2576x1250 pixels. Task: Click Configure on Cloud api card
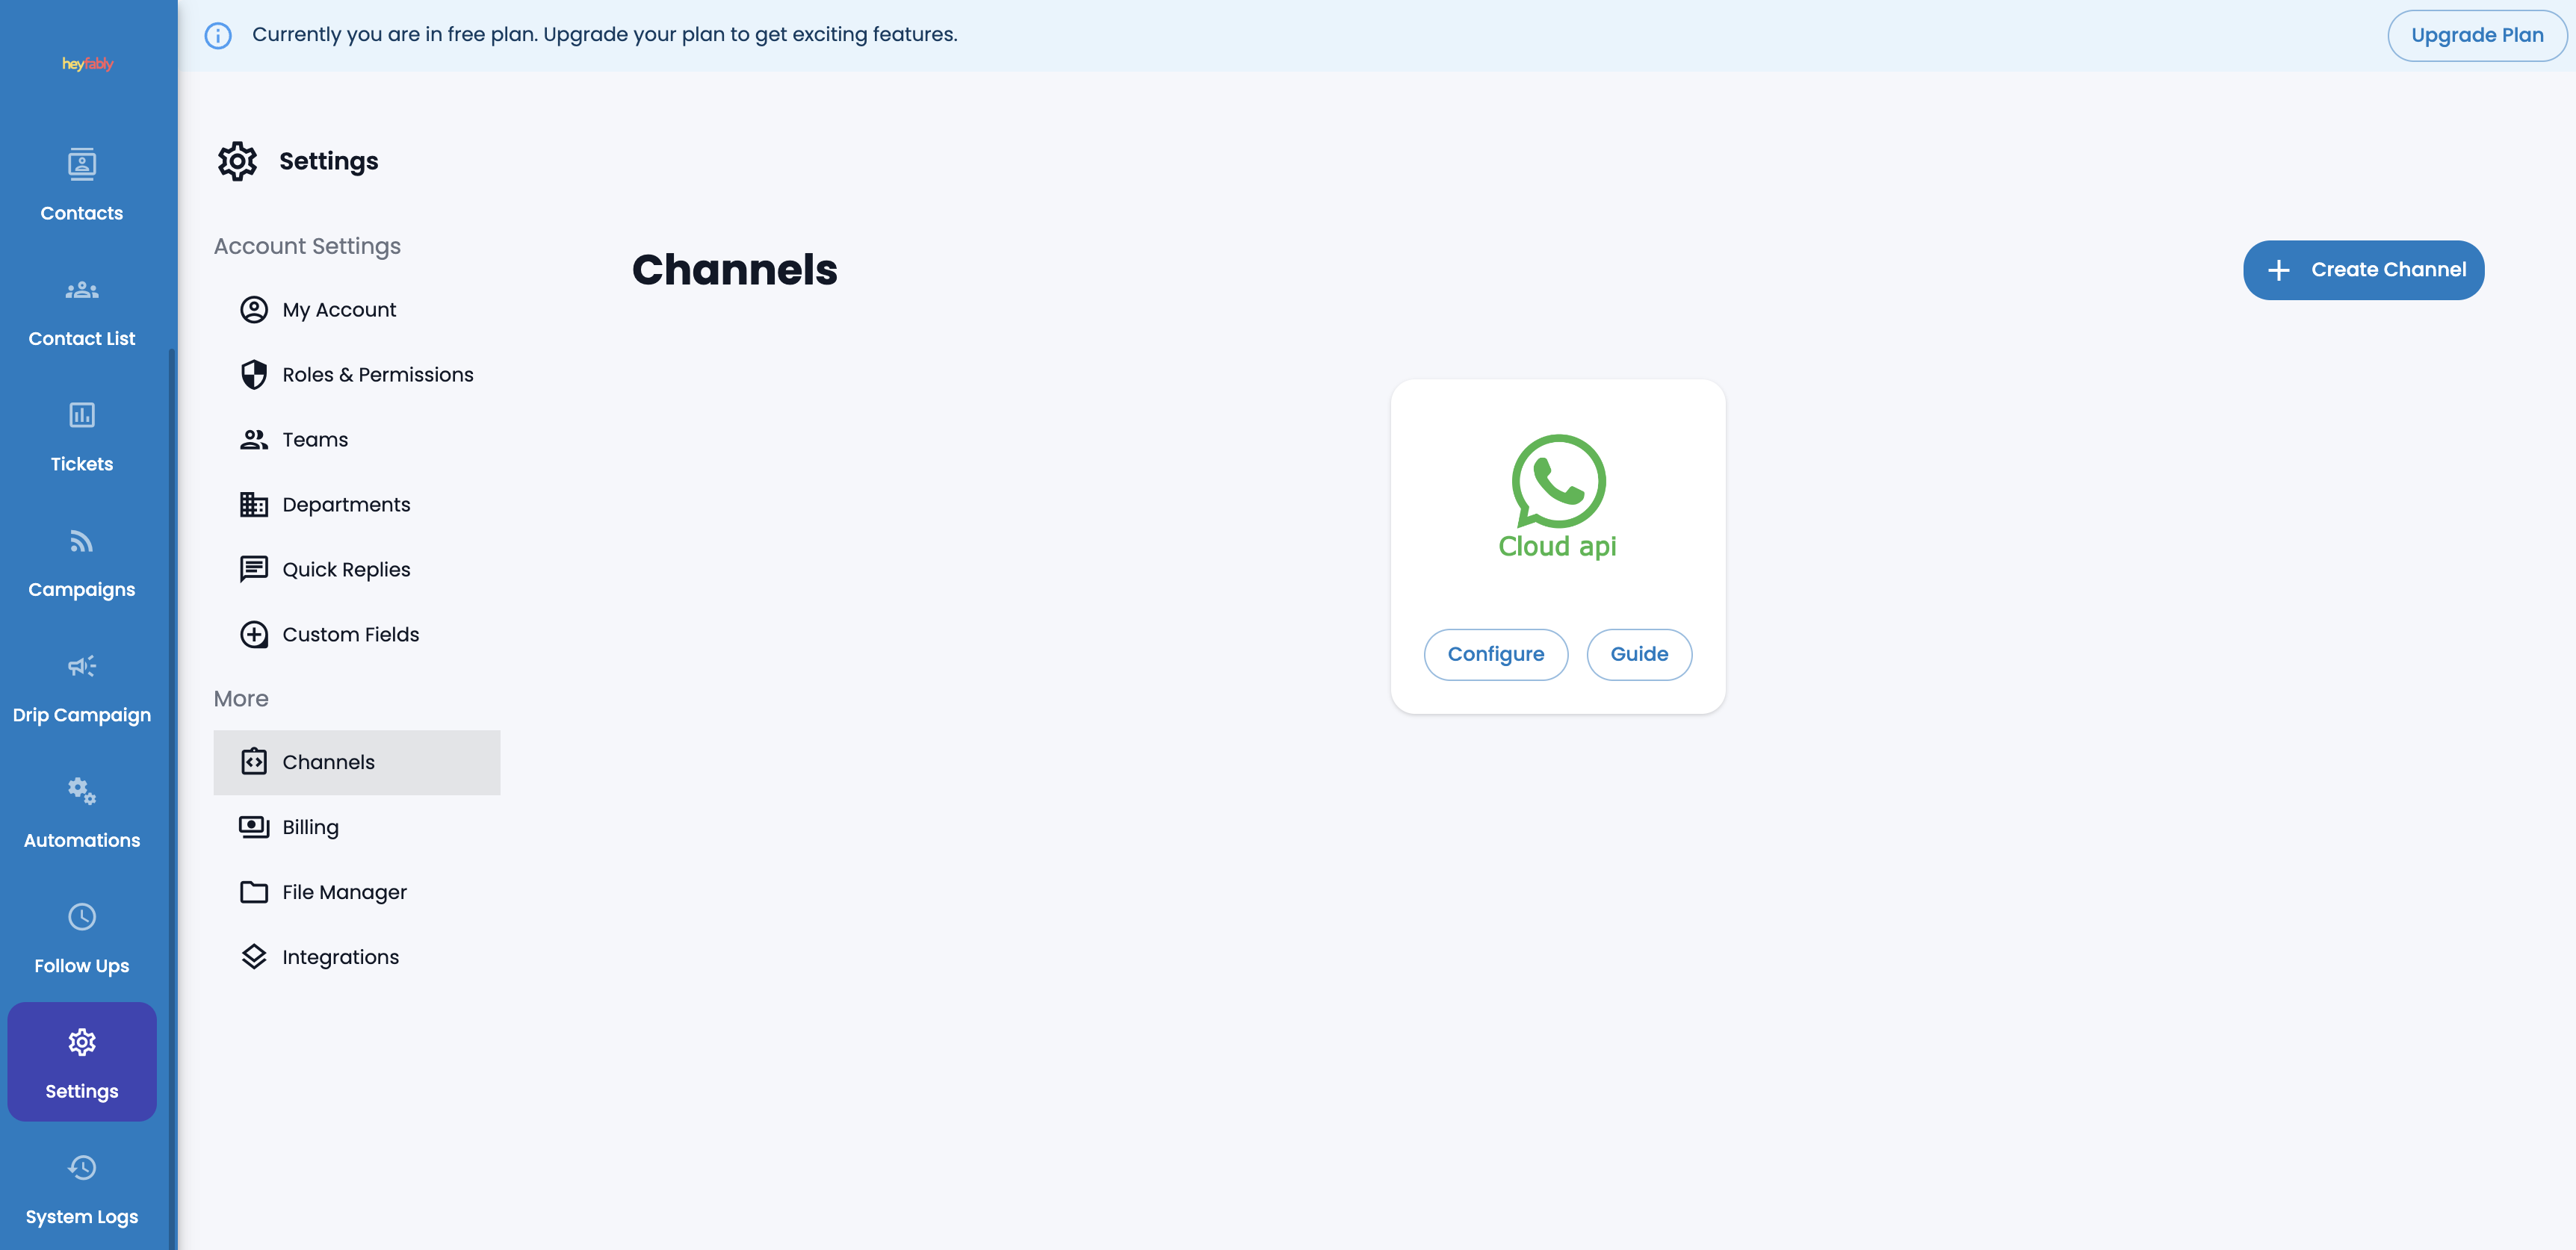[x=1495, y=654]
